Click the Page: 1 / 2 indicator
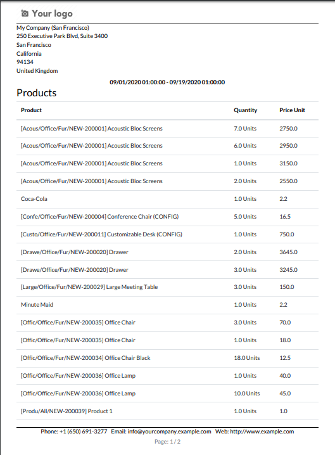 (167, 442)
